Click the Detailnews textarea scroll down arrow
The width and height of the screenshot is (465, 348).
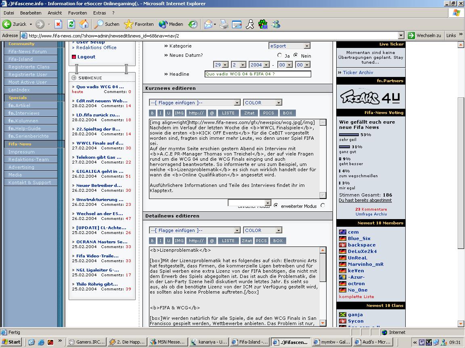click(323, 323)
